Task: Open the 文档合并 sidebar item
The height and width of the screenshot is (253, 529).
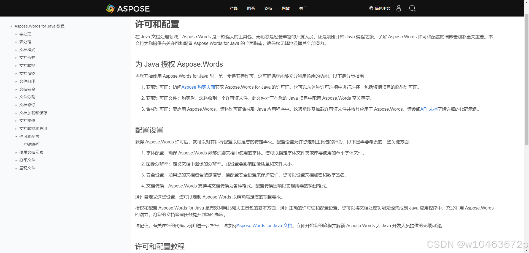Action: [x=27, y=58]
